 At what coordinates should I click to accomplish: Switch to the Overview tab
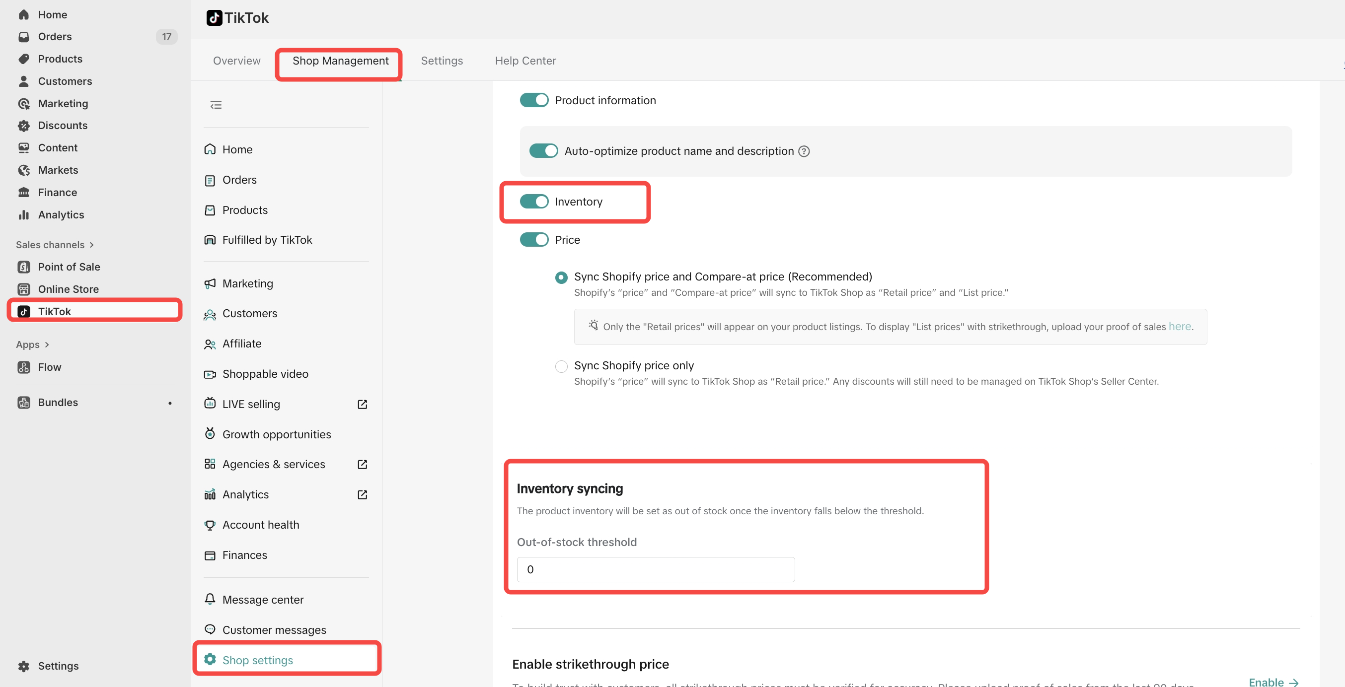pos(236,61)
